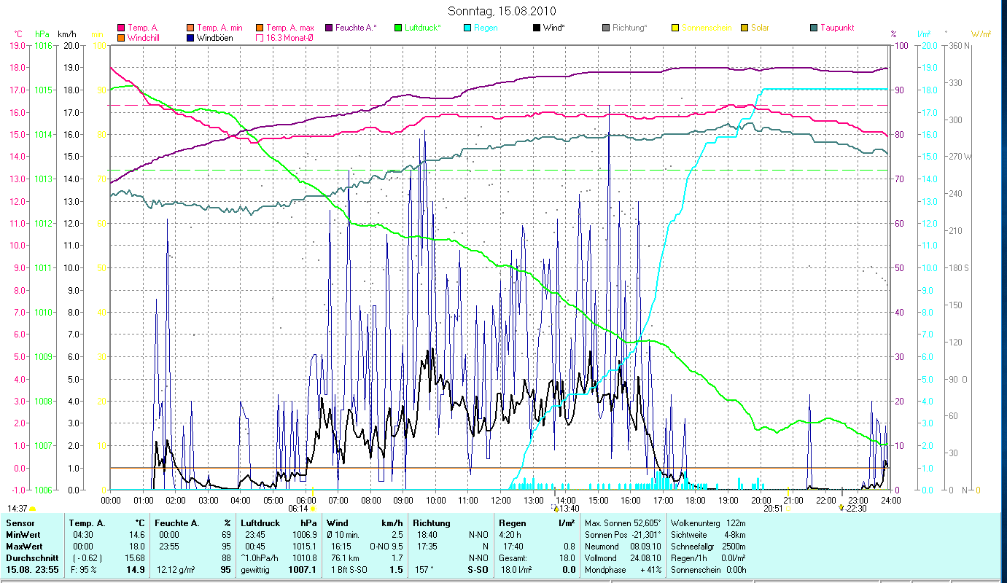Click the 12:00 label on time axis
Viewport: 1007px width, 583px height.
[x=501, y=500]
